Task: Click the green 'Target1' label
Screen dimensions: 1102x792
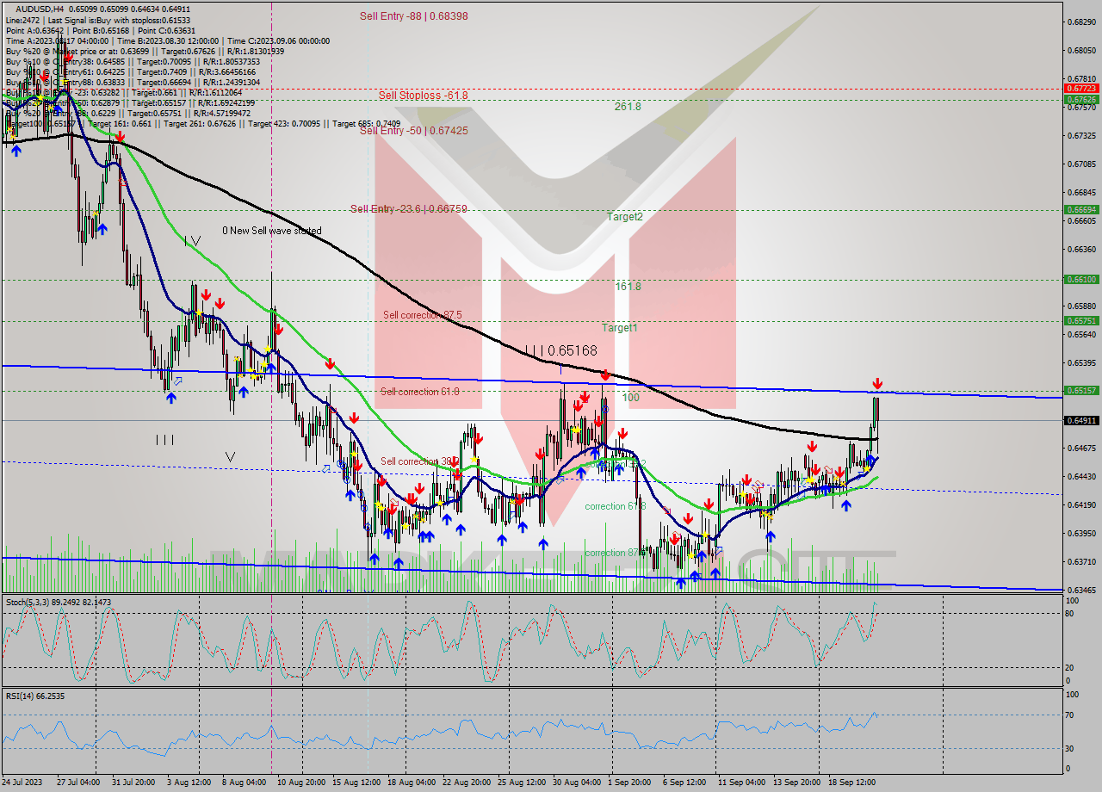Action: pos(619,328)
